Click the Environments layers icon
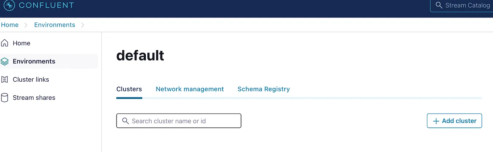This screenshot has height=152, width=493. pos(5,61)
